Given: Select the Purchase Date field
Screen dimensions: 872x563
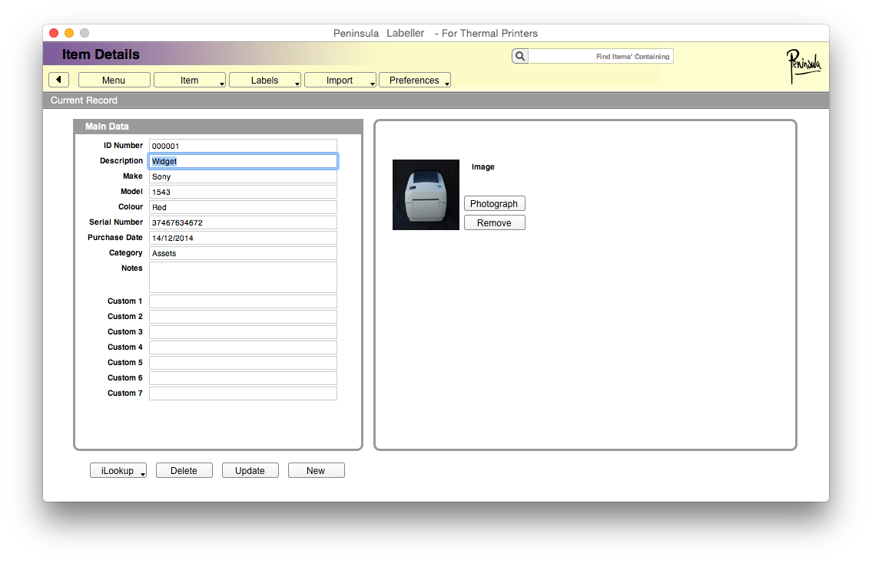Looking at the screenshot, I should coord(243,238).
